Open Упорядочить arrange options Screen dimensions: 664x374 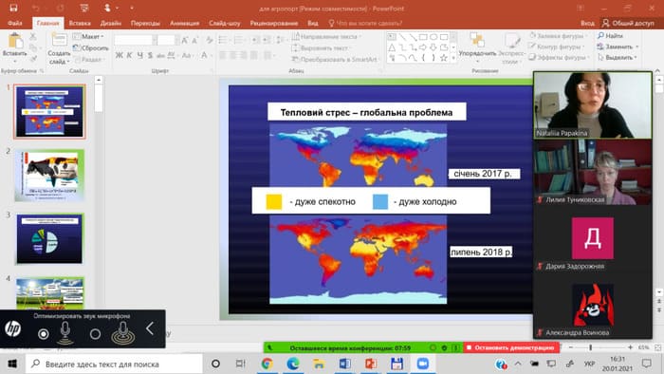(477, 47)
